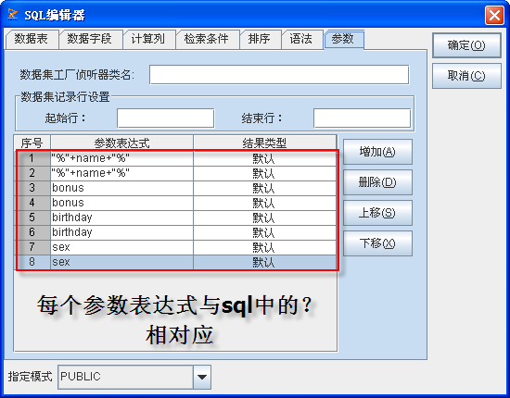Select the birthday expression in row 6
The height and width of the screenshot is (398, 510).
(x=122, y=232)
